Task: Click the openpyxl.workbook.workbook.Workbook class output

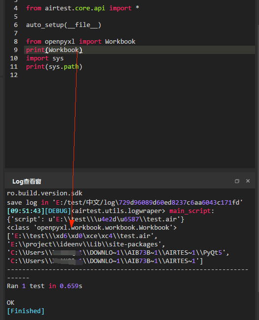Action: tap(92, 228)
